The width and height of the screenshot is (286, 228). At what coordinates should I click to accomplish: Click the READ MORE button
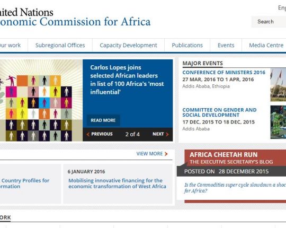pyautogui.click(x=103, y=120)
